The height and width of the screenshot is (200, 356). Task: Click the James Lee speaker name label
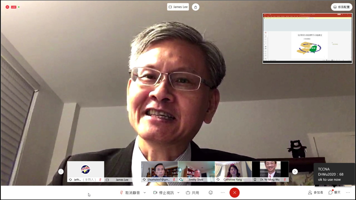178,7
